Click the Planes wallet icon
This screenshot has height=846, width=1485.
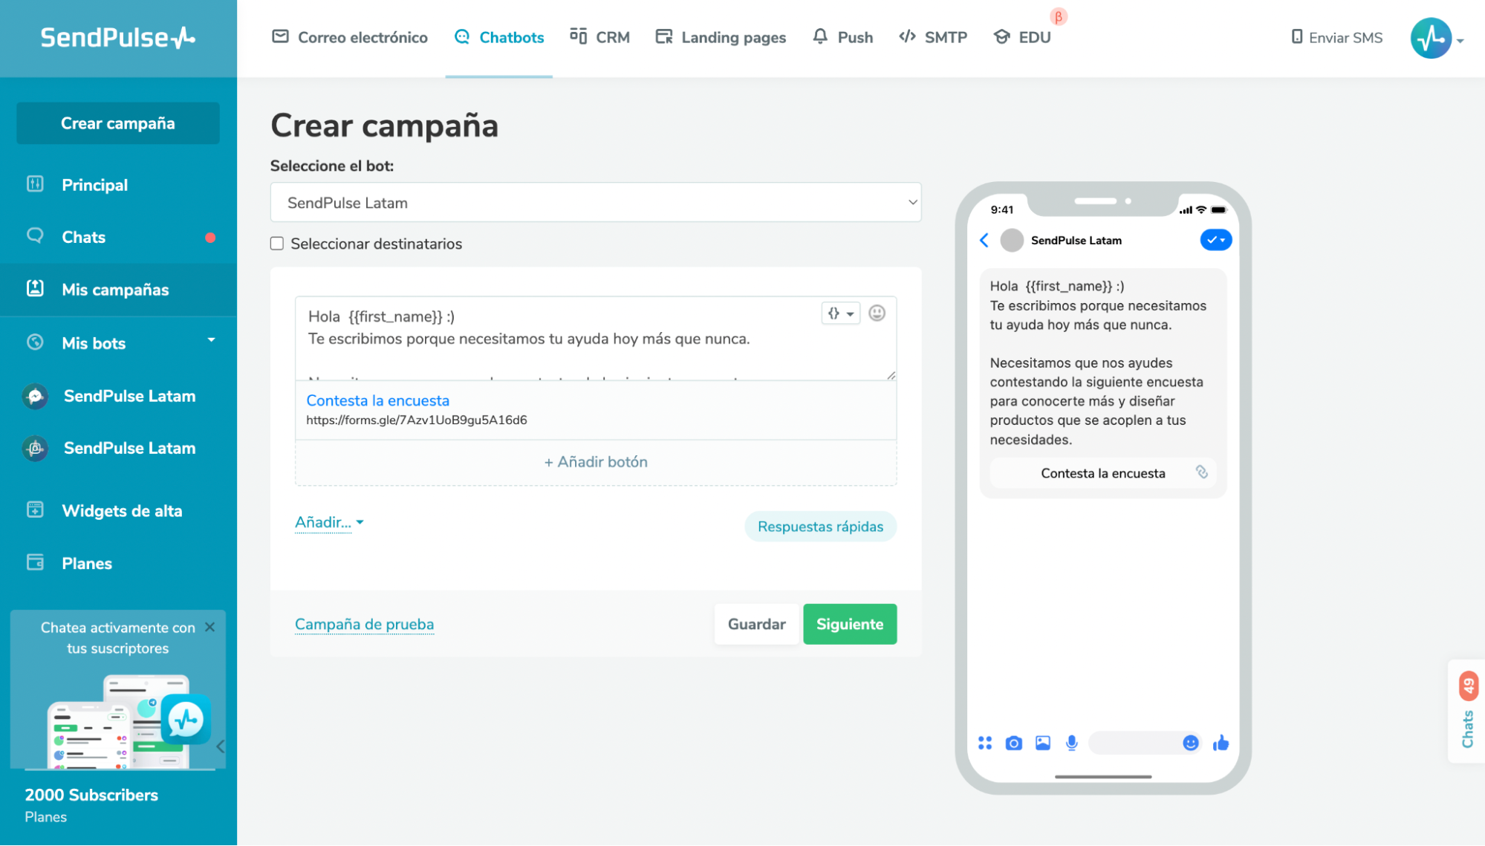(35, 562)
